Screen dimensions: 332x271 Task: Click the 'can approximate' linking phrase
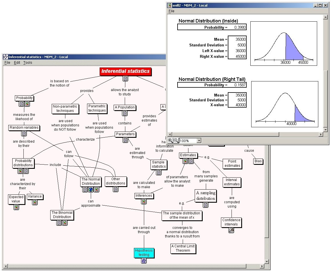pos(90,203)
